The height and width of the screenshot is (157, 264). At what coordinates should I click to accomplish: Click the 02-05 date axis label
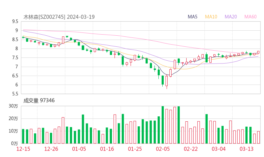163,149
